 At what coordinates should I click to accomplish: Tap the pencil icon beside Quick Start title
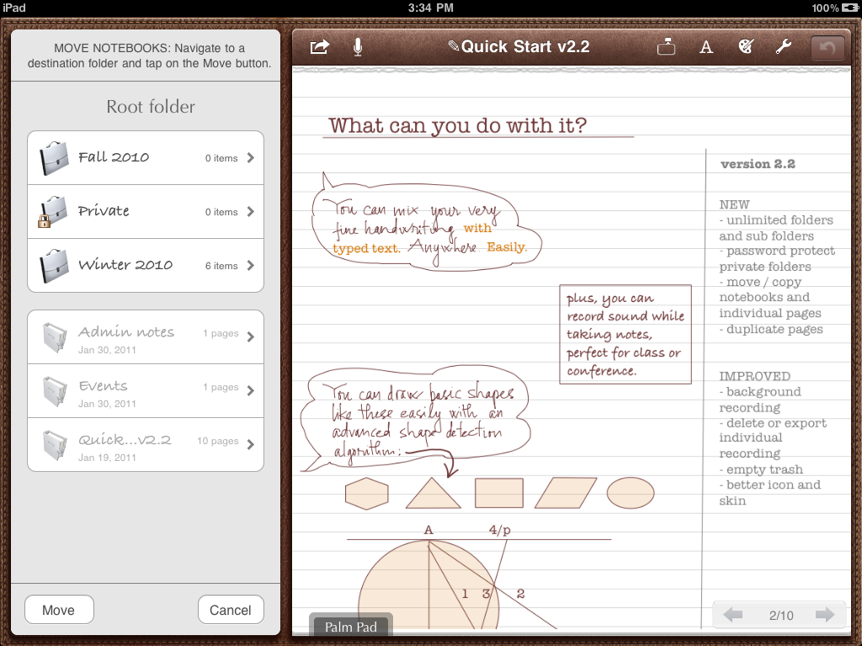[x=454, y=47]
